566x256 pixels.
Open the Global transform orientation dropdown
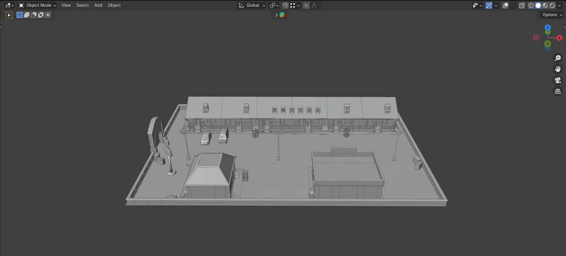tap(252, 5)
